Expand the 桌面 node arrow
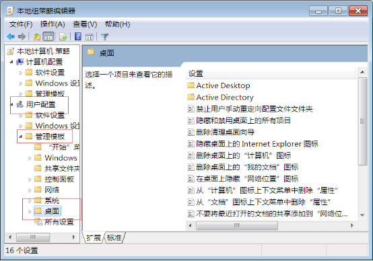Viewport: 373px width, 261px height. pos(30,211)
